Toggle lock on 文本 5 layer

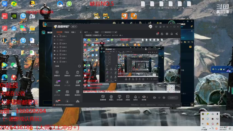[x=57, y=62]
